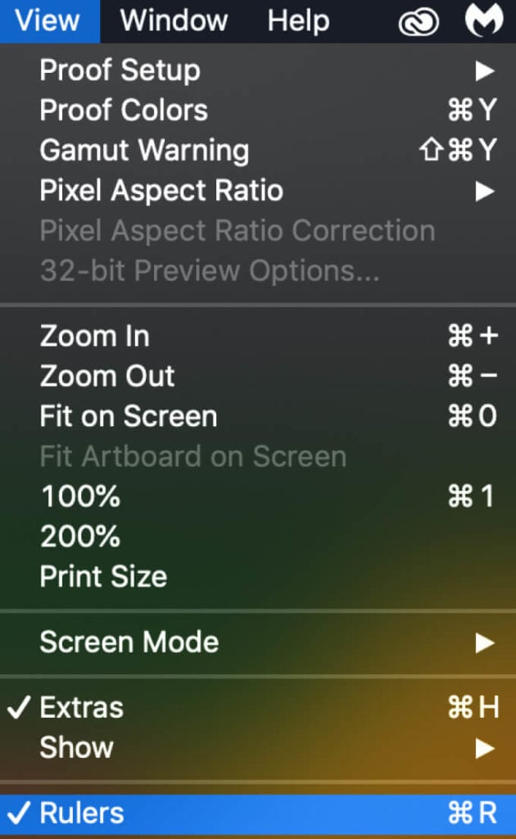
Task: Select Print Size view option
Action: coord(103,577)
